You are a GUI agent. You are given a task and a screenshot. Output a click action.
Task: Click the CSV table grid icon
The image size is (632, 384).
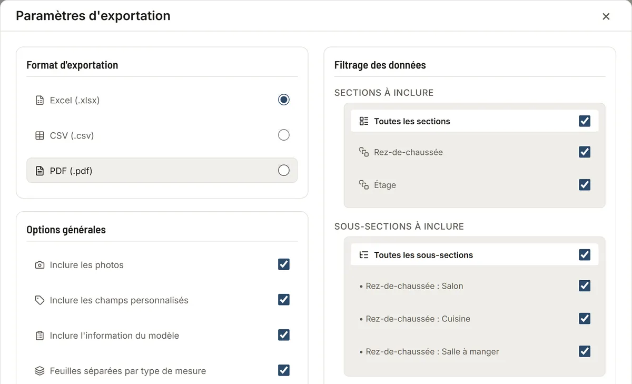tap(39, 135)
